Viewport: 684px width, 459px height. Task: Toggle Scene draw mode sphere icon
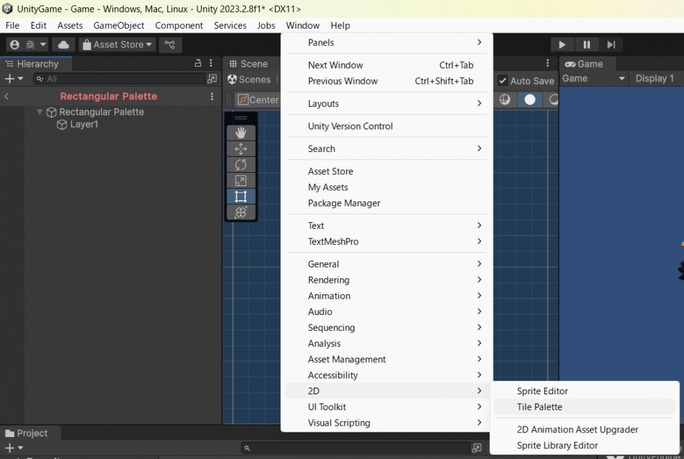click(x=505, y=99)
